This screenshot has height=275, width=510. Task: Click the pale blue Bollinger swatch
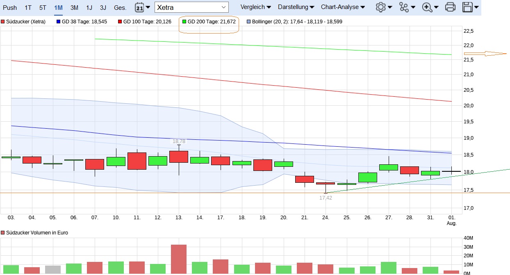(250, 22)
